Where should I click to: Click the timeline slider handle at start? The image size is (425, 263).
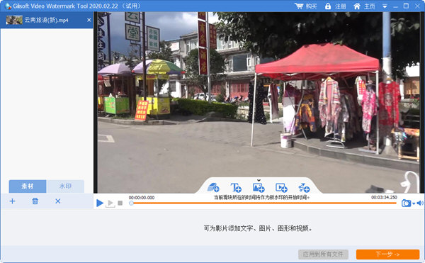pyautogui.click(x=131, y=203)
